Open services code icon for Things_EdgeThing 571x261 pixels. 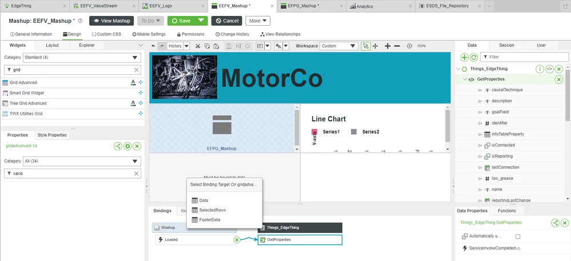pos(549,69)
